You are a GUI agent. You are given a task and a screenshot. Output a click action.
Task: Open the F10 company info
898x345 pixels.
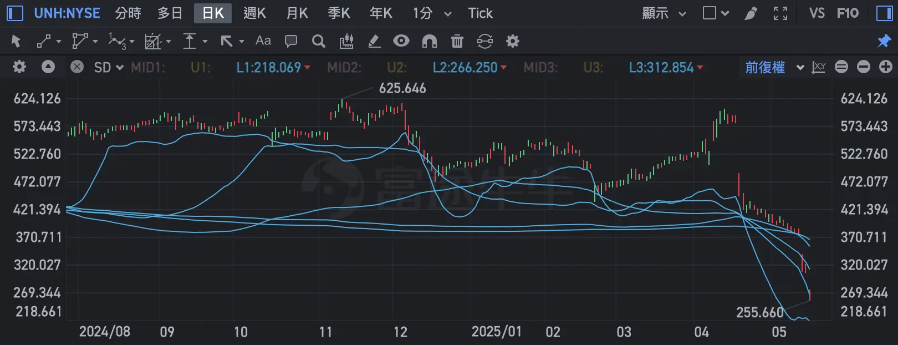point(848,13)
